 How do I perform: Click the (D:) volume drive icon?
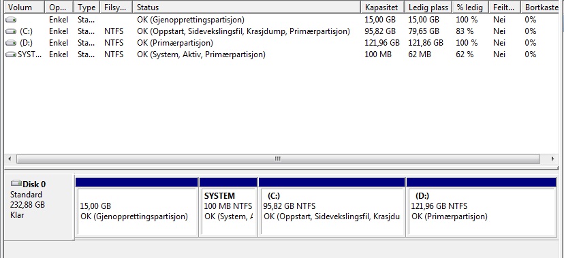(x=11, y=43)
